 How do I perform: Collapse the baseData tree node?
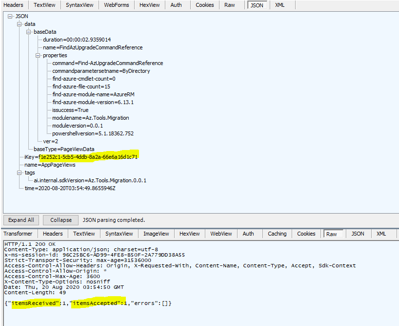[x=28, y=31]
